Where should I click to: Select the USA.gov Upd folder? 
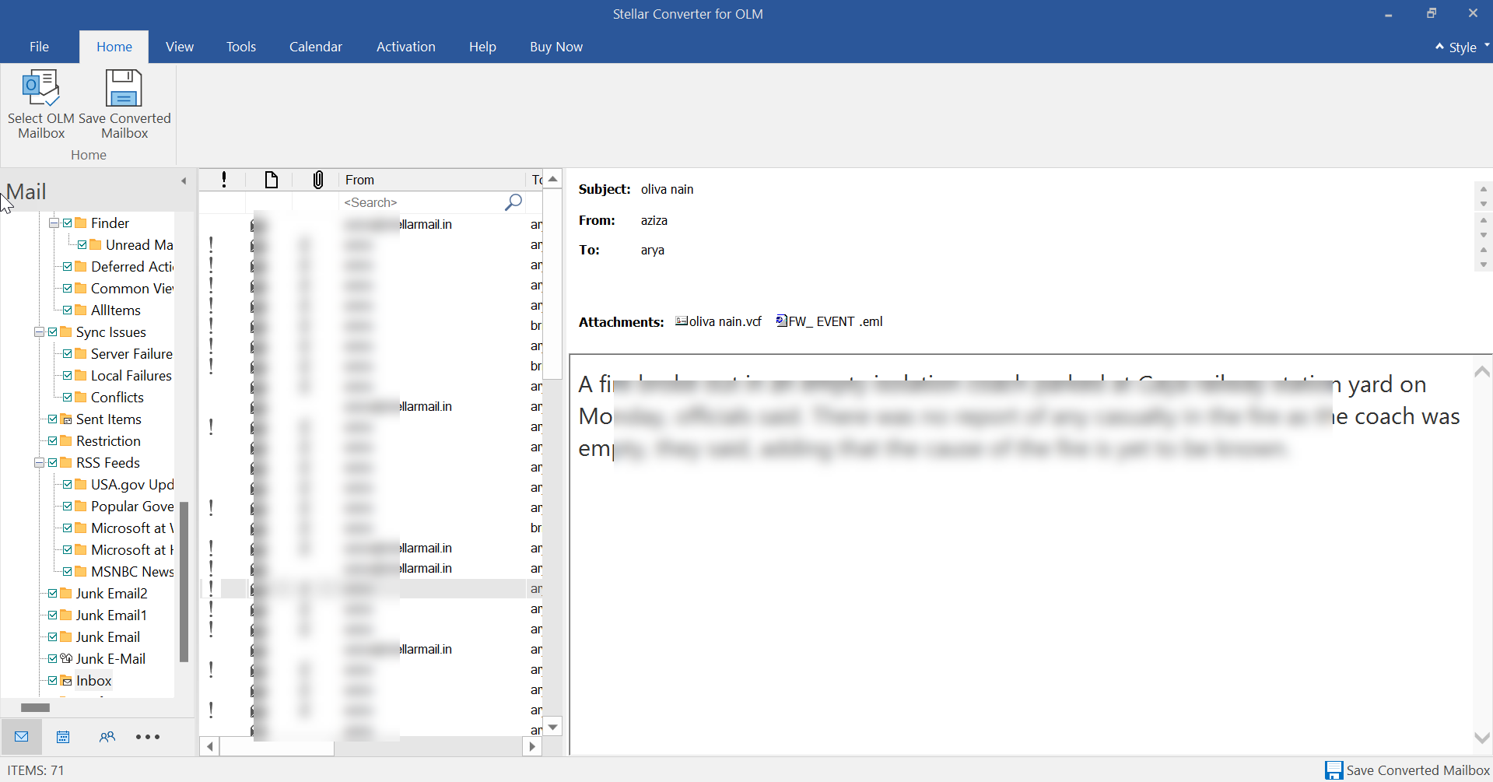point(132,485)
